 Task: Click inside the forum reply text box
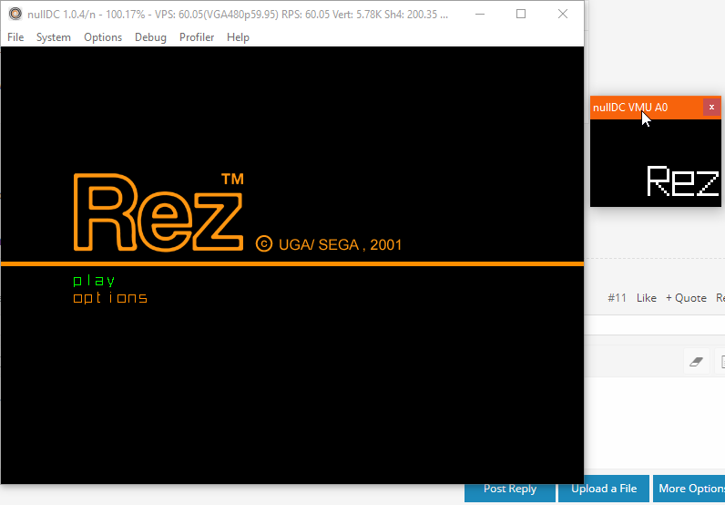655,424
